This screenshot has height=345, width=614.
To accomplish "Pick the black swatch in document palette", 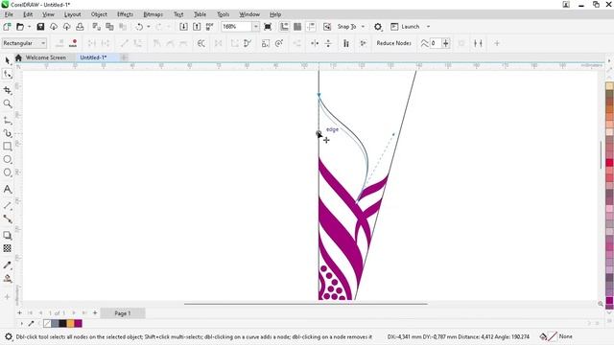I will tap(62, 324).
